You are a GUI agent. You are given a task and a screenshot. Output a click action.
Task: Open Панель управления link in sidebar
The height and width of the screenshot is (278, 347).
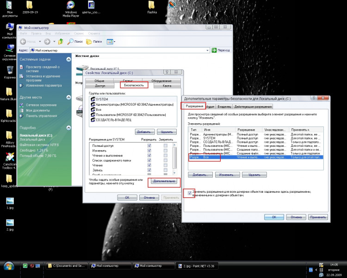click(41, 116)
